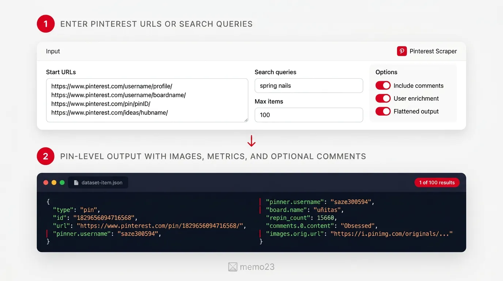Click the Pinterest Scraper label
This screenshot has height=281, width=503.
tap(433, 51)
